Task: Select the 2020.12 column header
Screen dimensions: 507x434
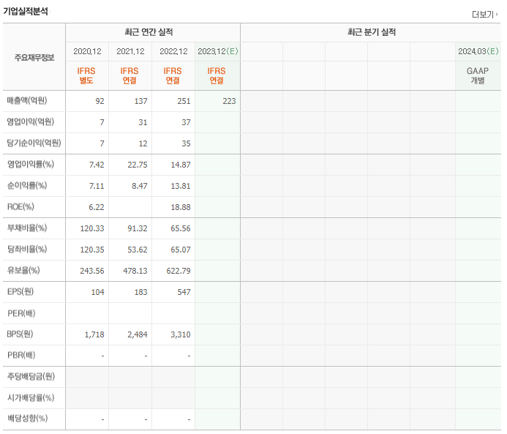Action: tap(87, 51)
